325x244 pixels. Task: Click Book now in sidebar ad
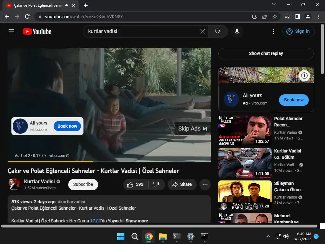point(294,100)
